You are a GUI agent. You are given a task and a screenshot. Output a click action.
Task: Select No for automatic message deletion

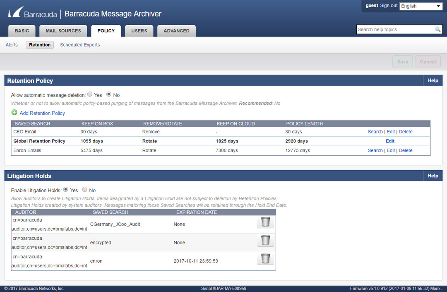click(108, 94)
